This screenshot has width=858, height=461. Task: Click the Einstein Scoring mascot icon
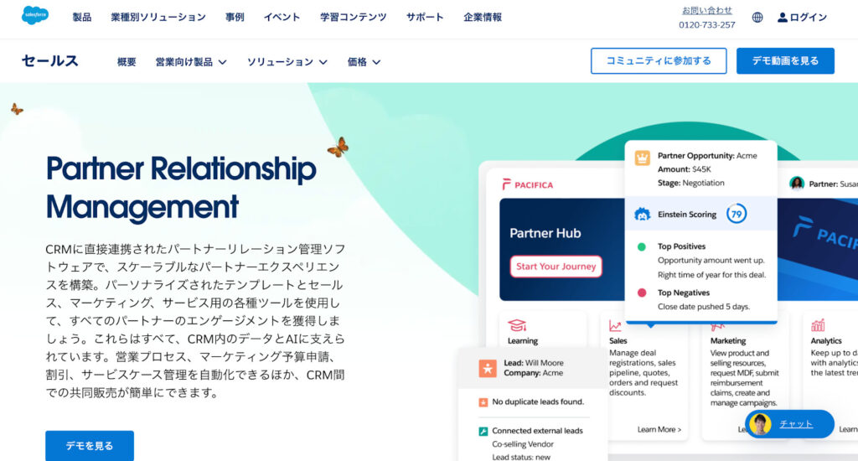coord(642,214)
